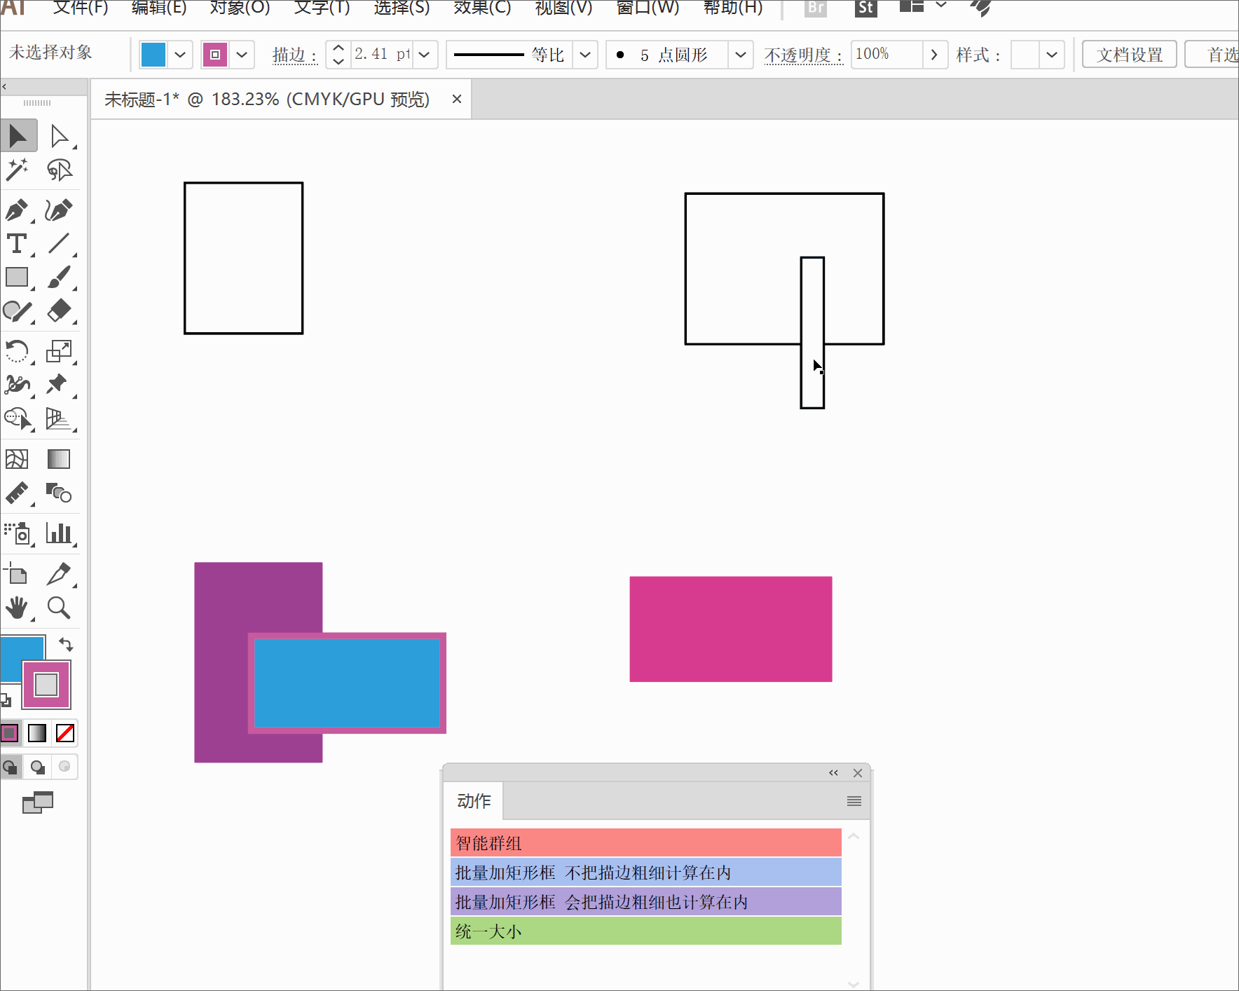Open the 对象(O) menu

pos(240,7)
